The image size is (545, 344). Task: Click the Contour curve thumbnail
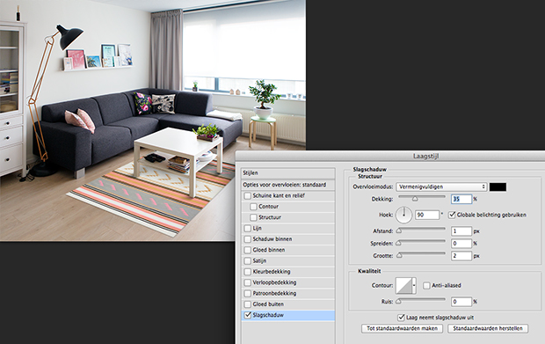click(x=403, y=286)
